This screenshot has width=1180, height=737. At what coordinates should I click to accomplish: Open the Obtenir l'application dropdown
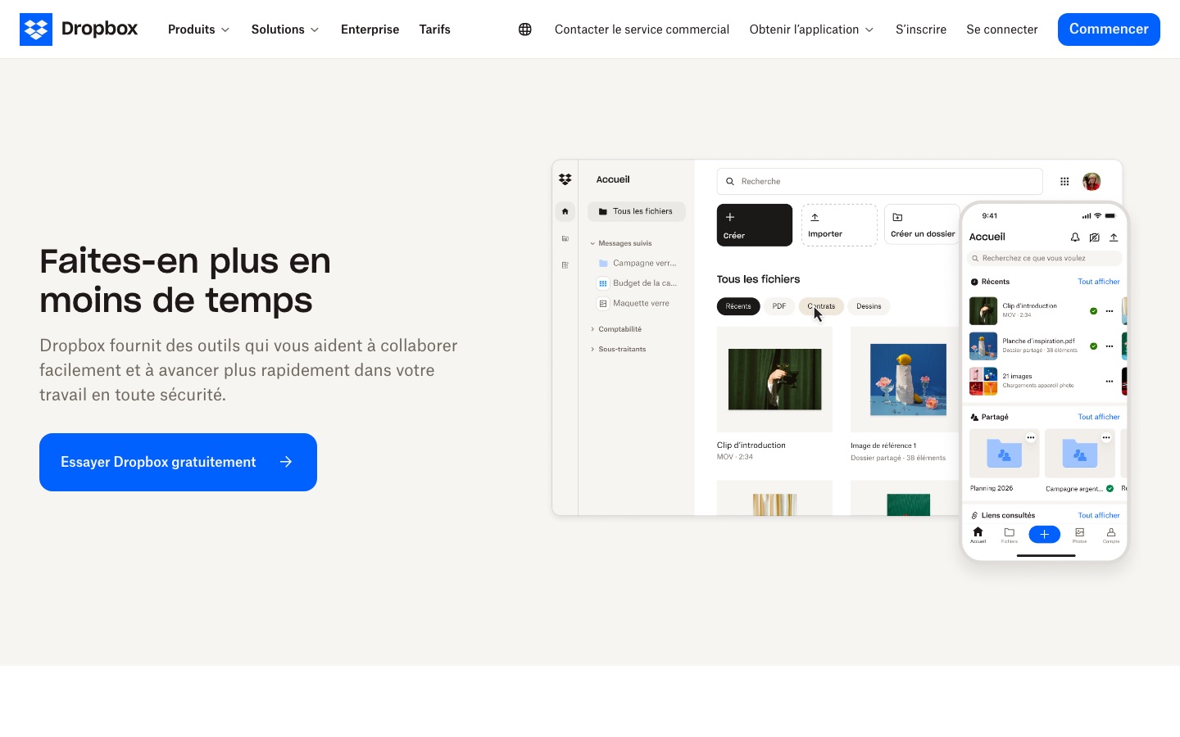(x=812, y=29)
